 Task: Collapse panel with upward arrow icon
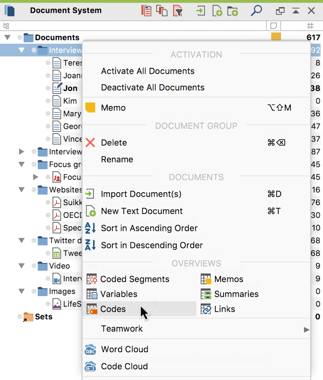point(296,11)
